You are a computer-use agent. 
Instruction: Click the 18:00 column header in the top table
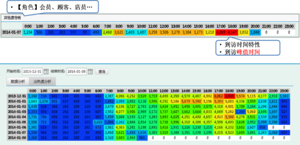click(x=232, y=26)
